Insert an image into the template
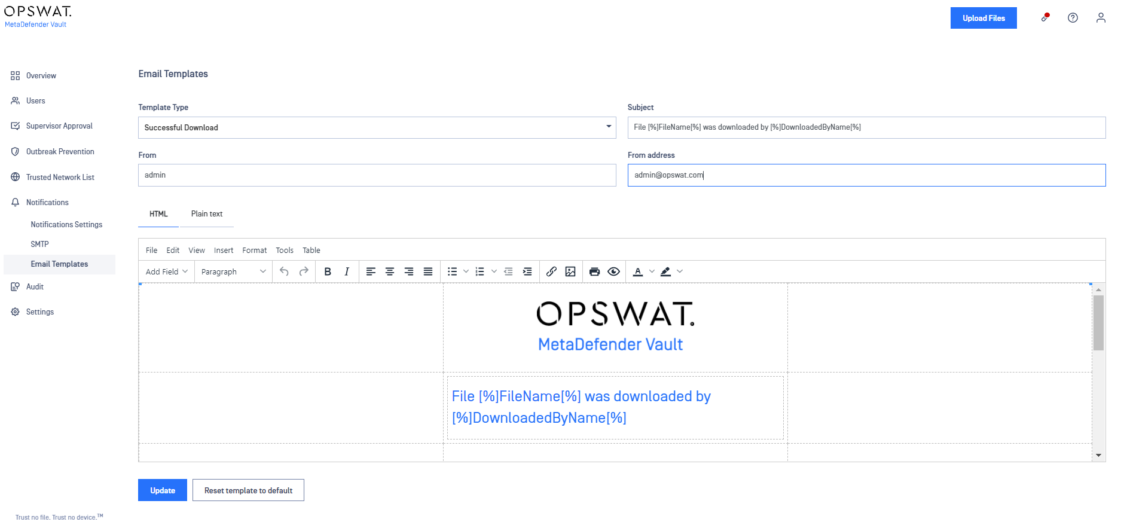 [570, 271]
